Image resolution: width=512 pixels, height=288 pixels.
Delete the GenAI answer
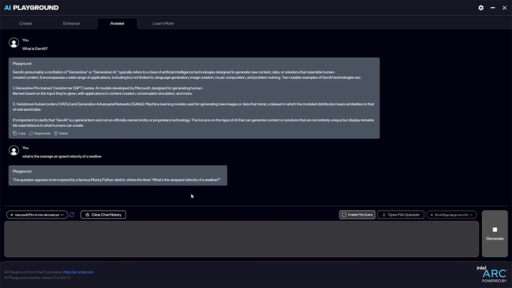[61, 134]
